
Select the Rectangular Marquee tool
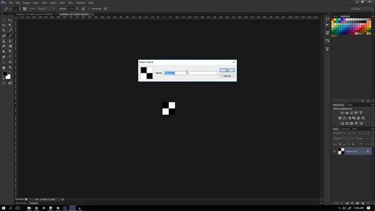point(4,20)
